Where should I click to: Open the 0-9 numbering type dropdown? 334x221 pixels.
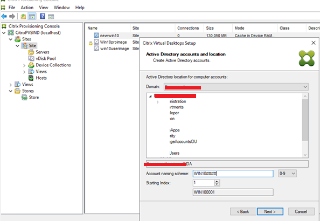pos(293,174)
